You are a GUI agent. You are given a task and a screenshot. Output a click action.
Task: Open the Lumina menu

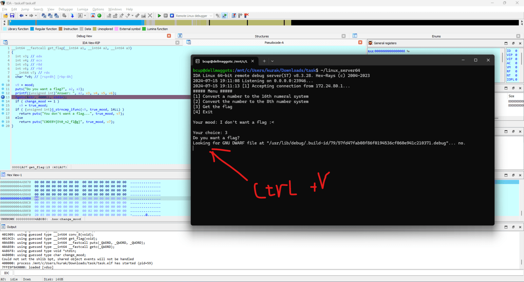[x=83, y=9]
